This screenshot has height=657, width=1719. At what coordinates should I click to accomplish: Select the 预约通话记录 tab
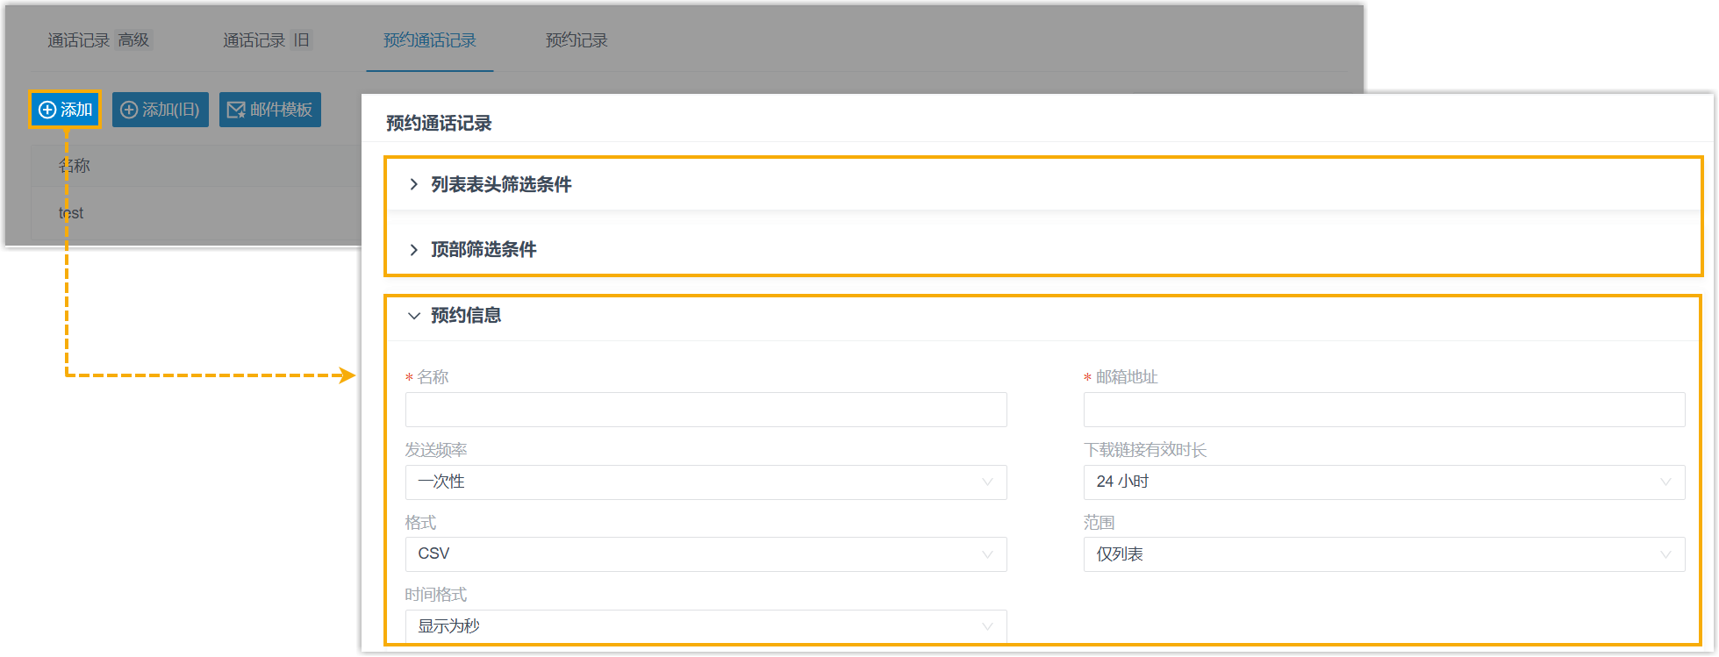click(429, 40)
